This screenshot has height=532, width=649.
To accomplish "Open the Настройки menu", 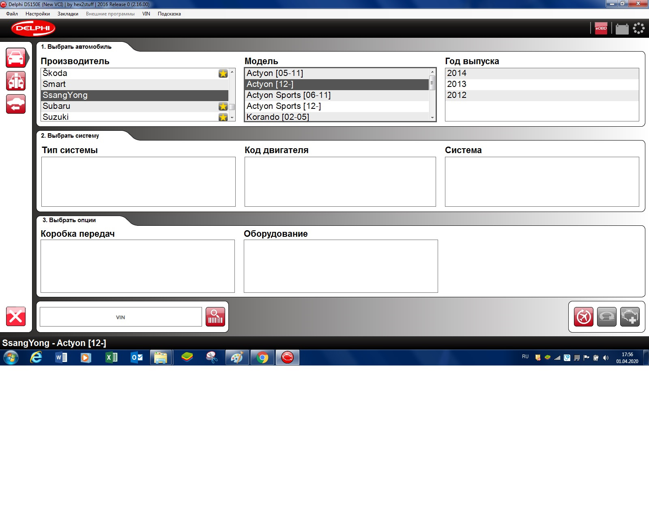I will pyautogui.click(x=38, y=14).
